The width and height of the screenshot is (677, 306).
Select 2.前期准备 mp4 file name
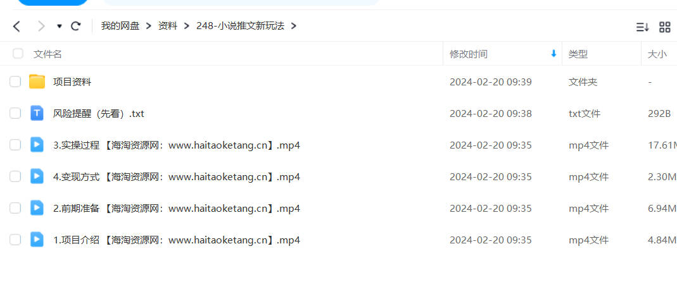coord(177,209)
